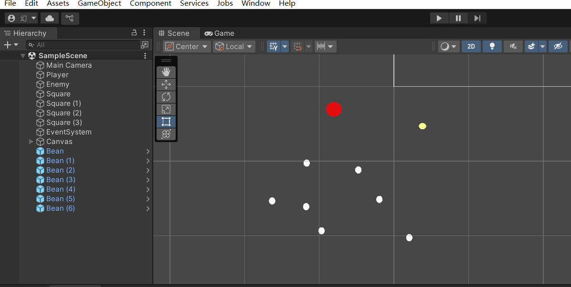
Task: Select the Hand tool in scene overlay
Action: click(x=166, y=72)
